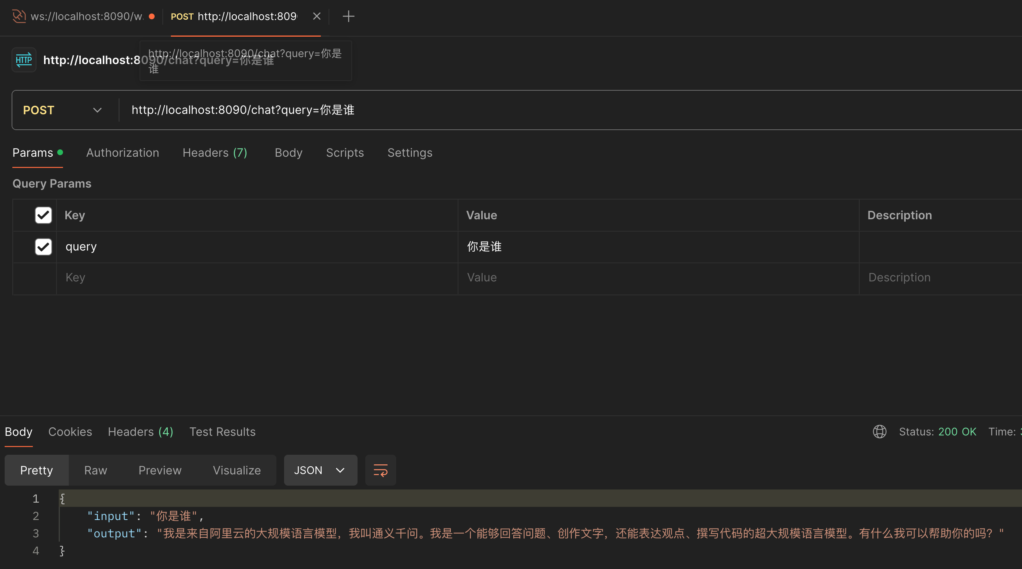The height and width of the screenshot is (569, 1022).
Task: Expand the POST method dropdown
Action: click(x=97, y=110)
